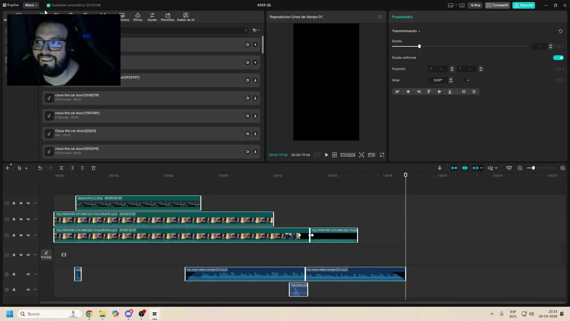570x321 pixels.
Task: Click the Pro upgrade button
Action: (x=475, y=5)
